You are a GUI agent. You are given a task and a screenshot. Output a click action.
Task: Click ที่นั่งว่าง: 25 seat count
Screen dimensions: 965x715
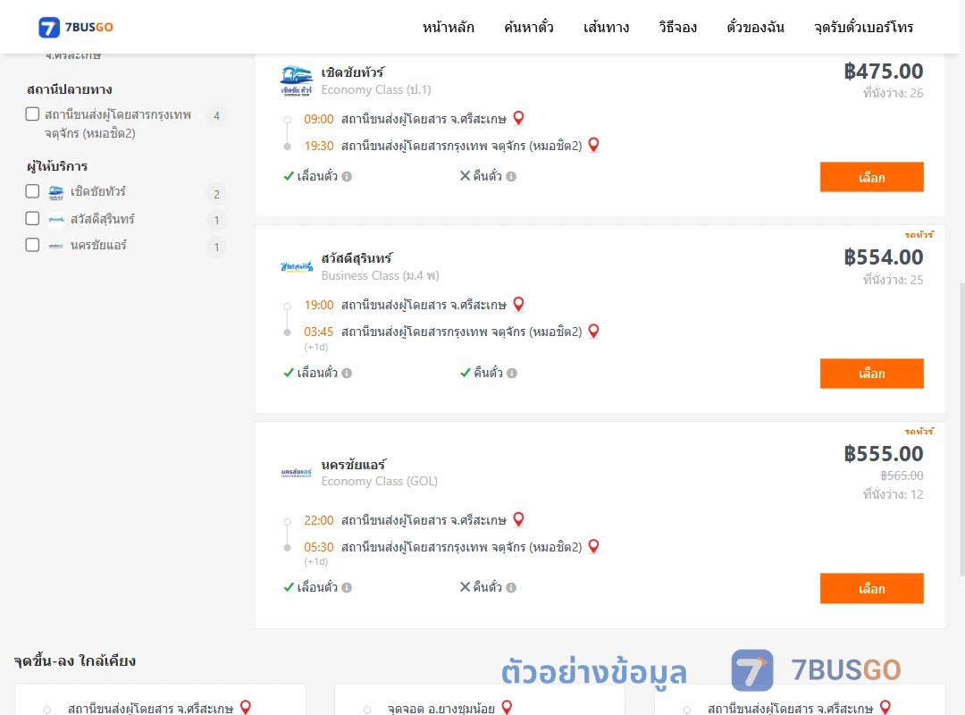pos(893,280)
